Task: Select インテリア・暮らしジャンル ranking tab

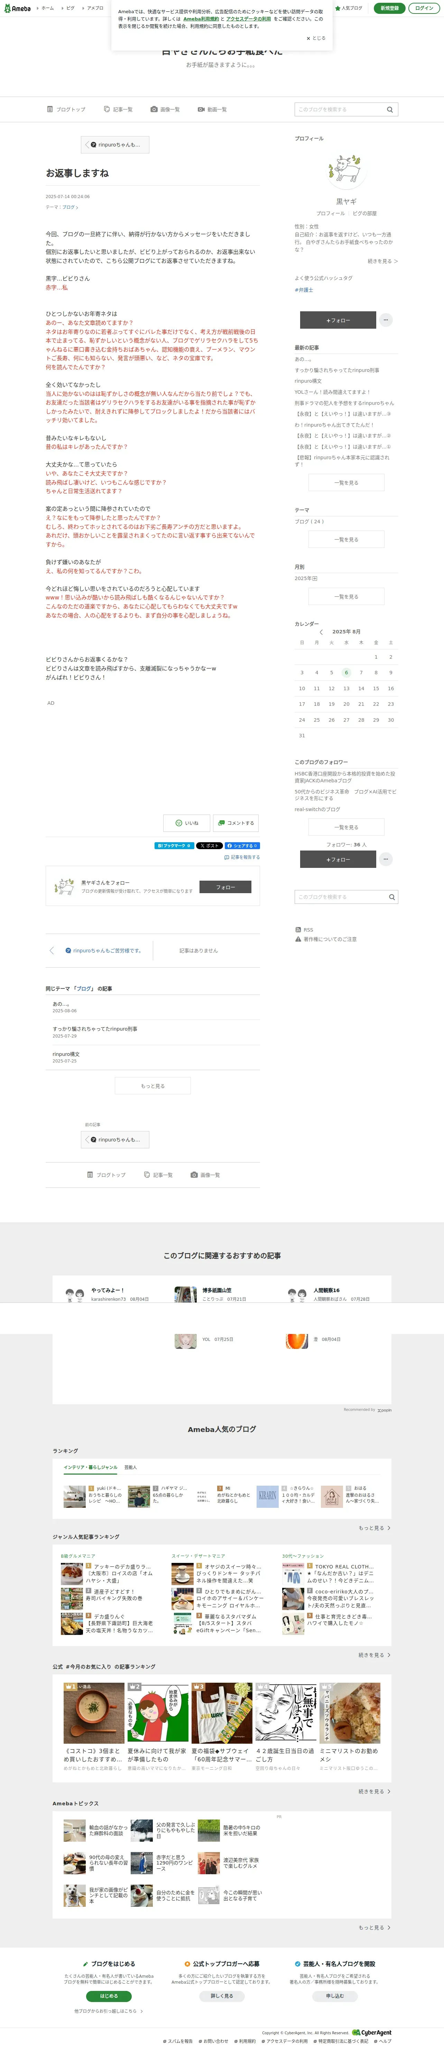Action: click(x=90, y=1467)
